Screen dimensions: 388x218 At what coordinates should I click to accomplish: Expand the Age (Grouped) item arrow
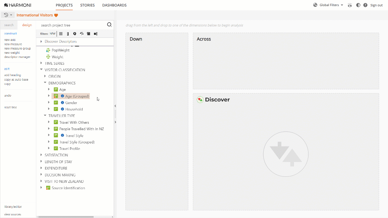point(49,96)
